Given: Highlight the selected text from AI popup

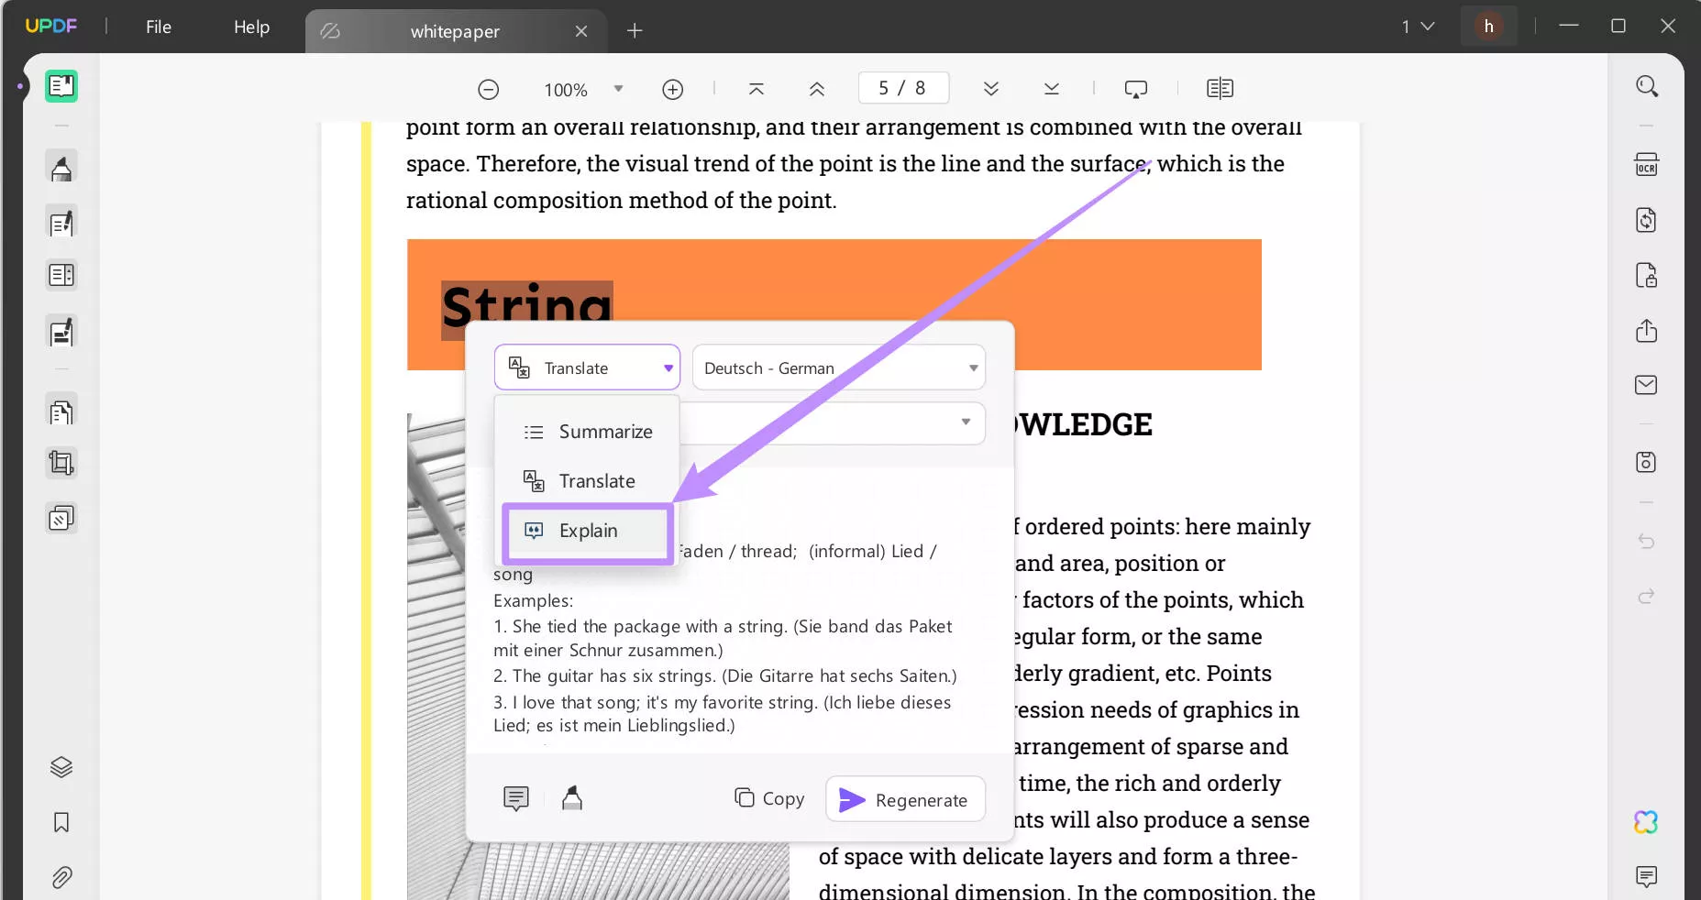Looking at the screenshot, I should (572, 799).
